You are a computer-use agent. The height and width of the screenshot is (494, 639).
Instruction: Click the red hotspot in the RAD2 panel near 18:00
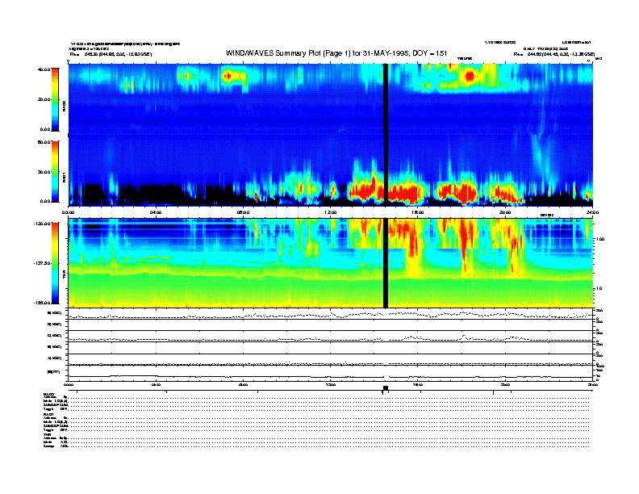tap(470, 76)
